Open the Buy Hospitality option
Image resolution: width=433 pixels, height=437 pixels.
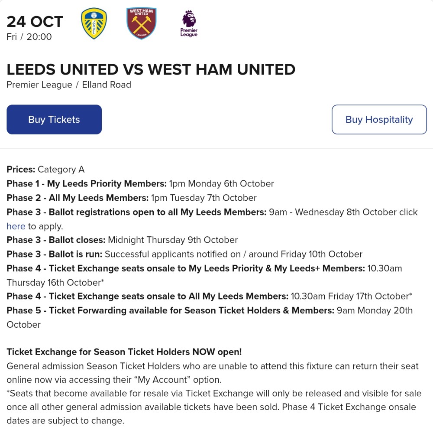pyautogui.click(x=379, y=120)
